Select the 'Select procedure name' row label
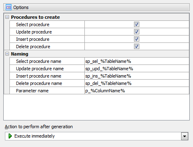The image size is (193, 147). 39,61
